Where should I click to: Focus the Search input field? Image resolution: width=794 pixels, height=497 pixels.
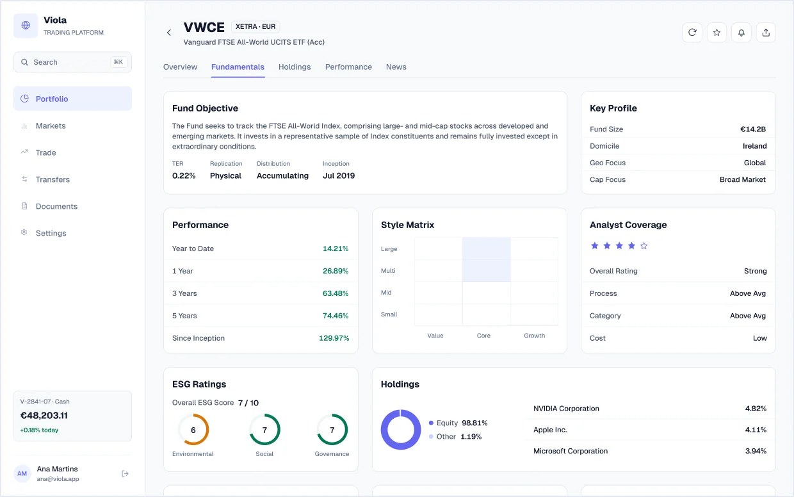pos(72,62)
